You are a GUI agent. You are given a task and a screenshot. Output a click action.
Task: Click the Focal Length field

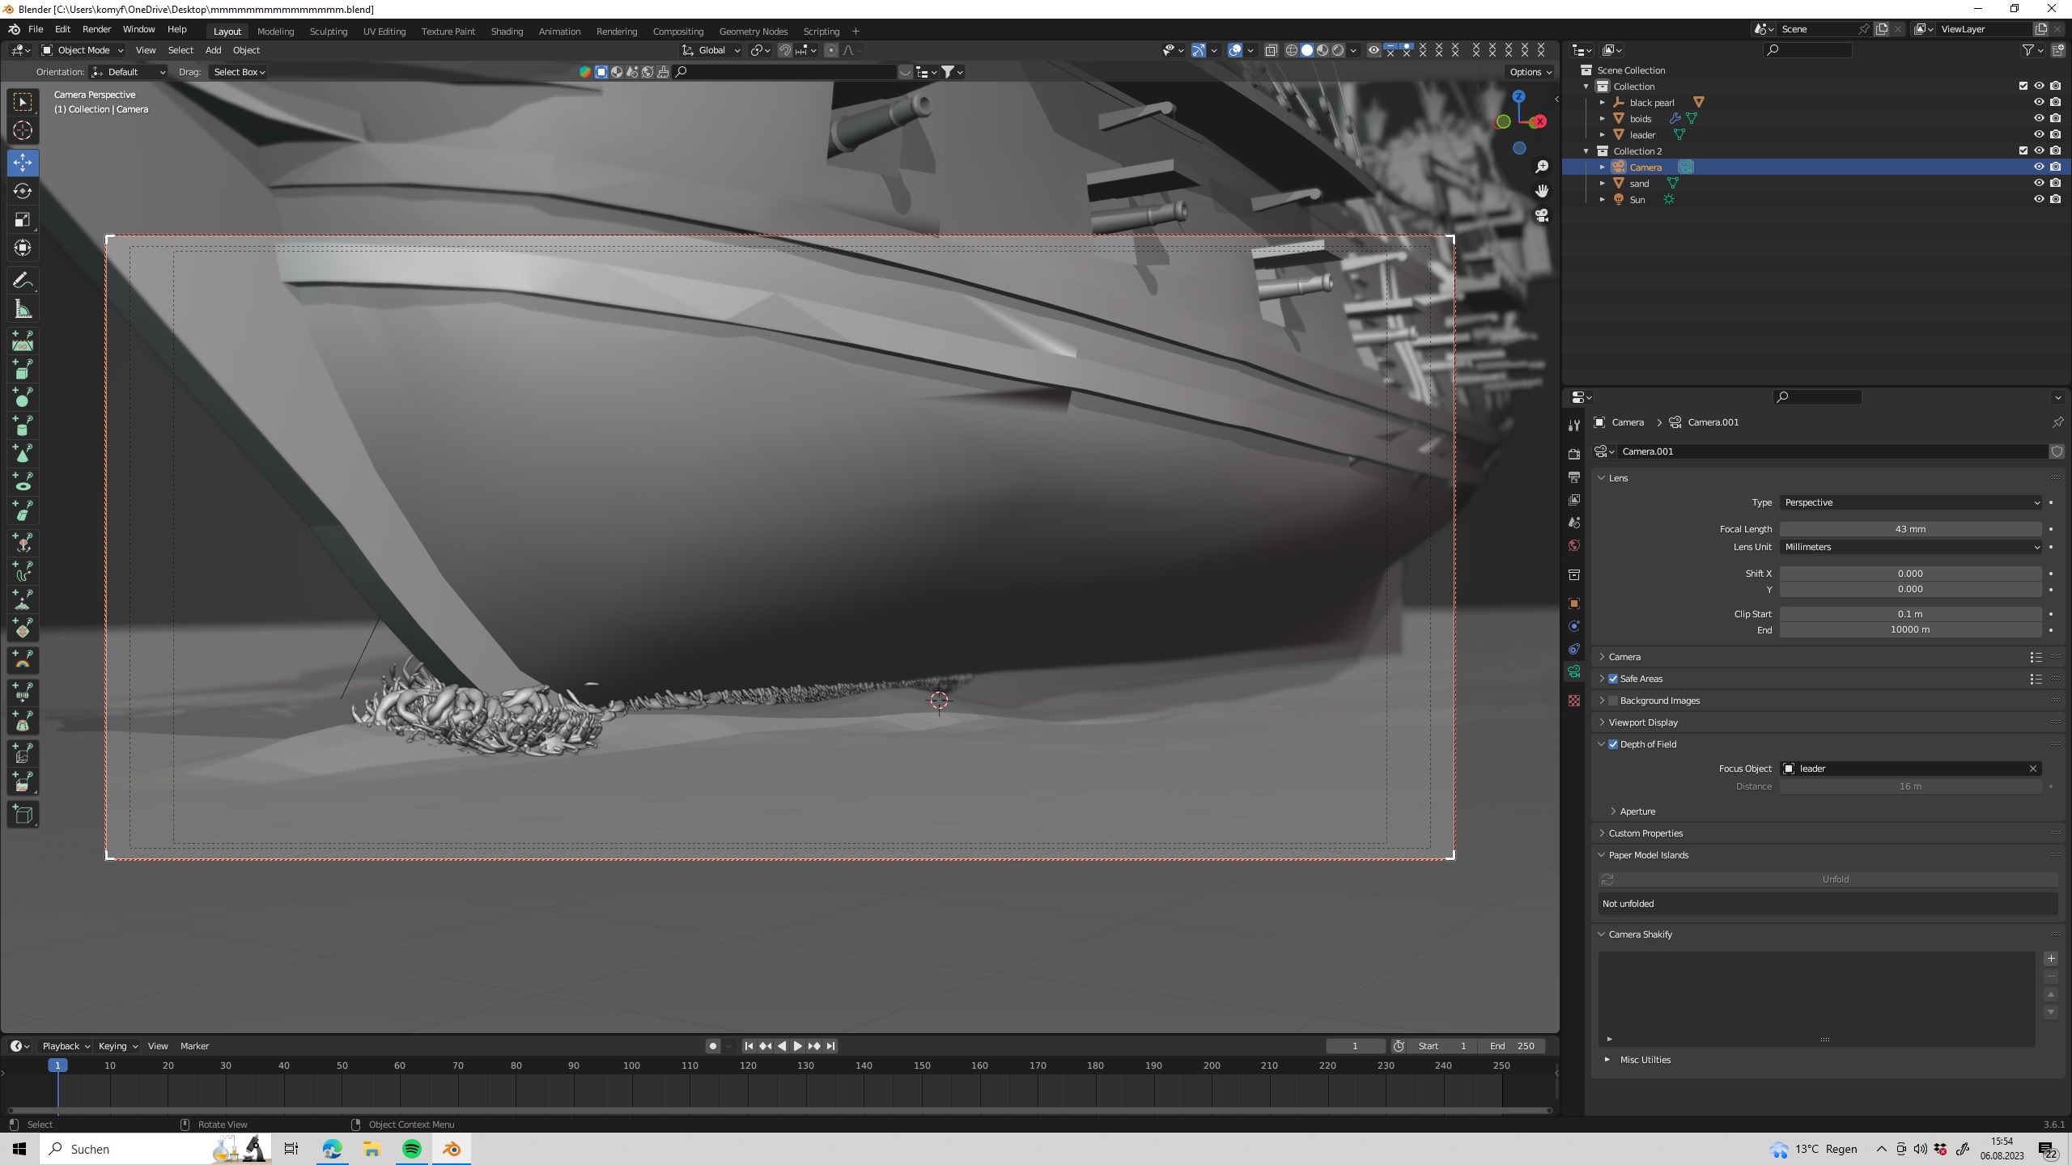(1910, 529)
